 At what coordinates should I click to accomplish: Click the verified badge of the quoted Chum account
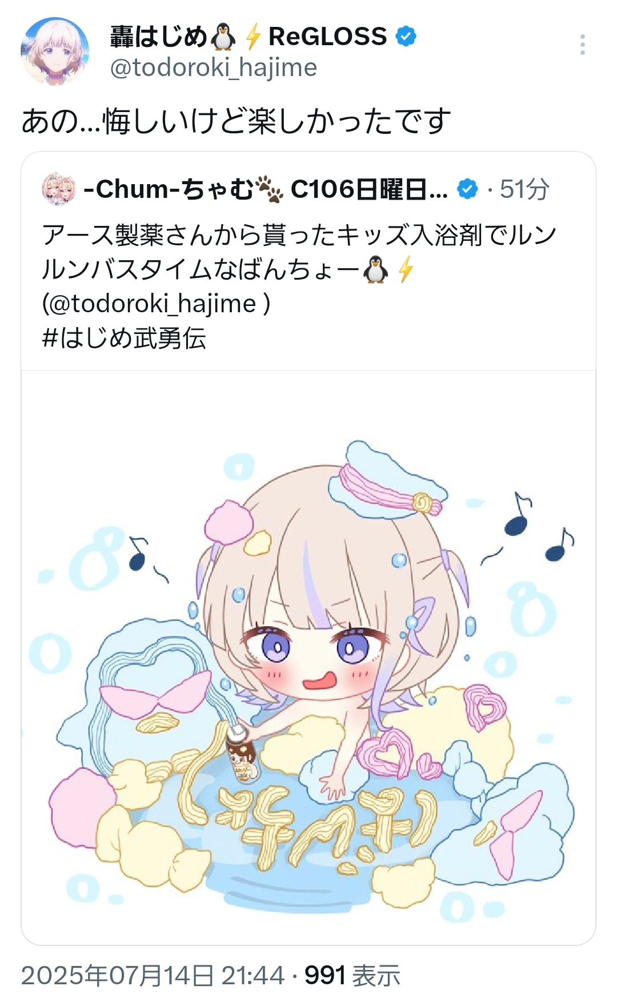tap(468, 189)
